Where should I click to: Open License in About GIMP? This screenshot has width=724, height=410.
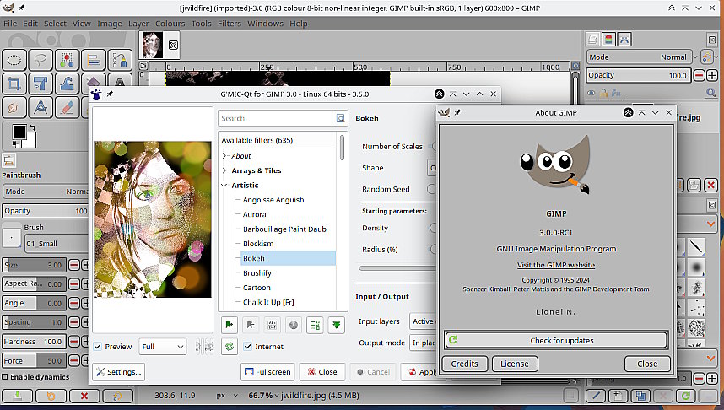[515, 364]
